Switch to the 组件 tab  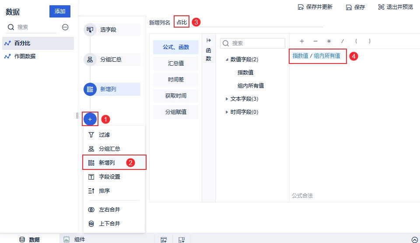click(79, 239)
